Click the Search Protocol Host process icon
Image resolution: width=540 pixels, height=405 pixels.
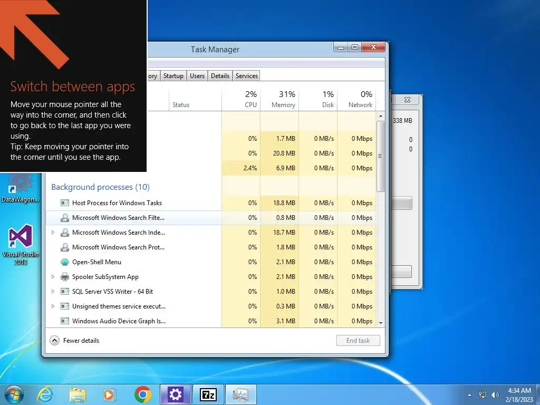click(x=65, y=247)
